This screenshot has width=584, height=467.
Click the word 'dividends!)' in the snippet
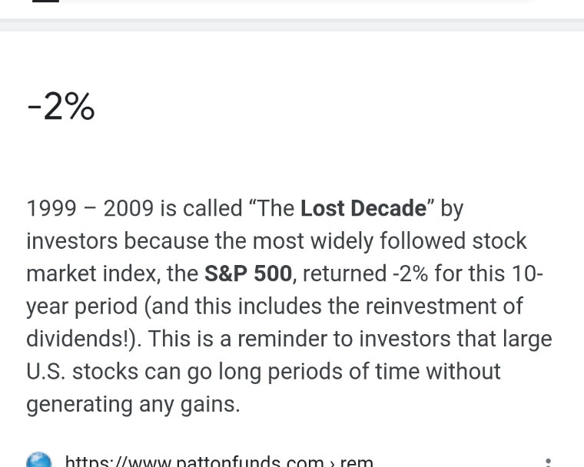pos(84,339)
